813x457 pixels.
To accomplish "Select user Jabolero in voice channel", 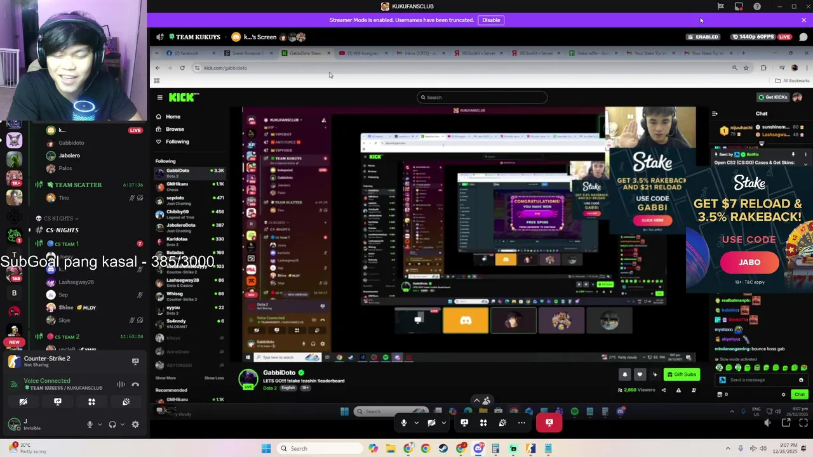I will click(69, 156).
